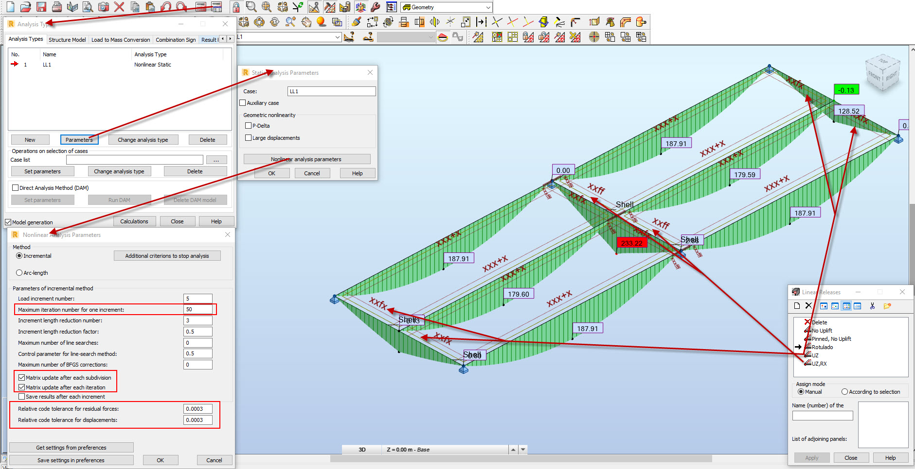Click the New release definition icon in Linear Releases

(797, 306)
